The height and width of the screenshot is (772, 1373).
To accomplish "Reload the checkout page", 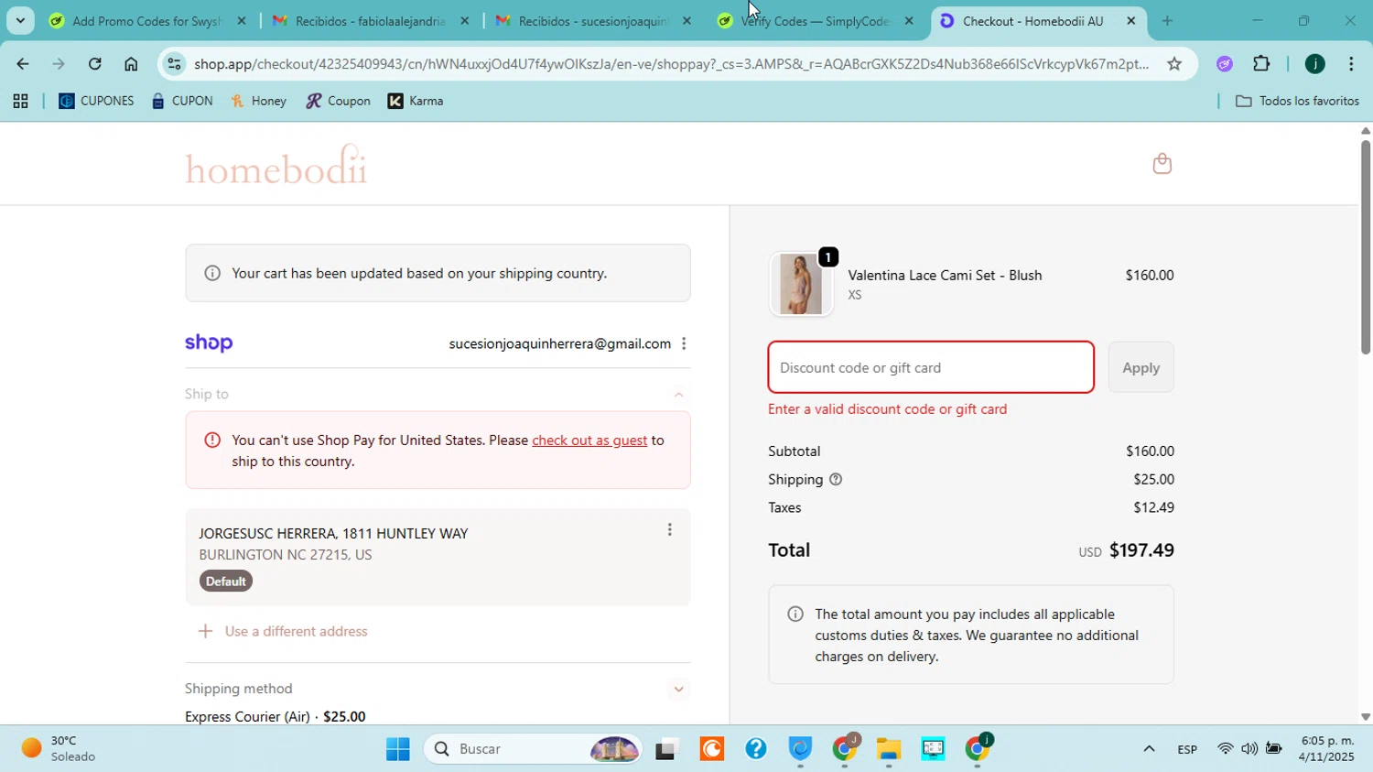I will (x=95, y=63).
